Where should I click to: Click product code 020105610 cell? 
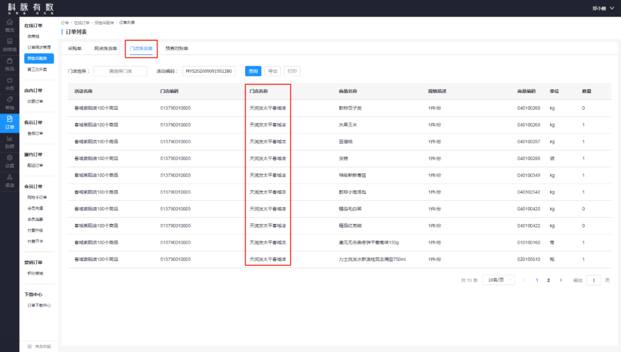[529, 259]
